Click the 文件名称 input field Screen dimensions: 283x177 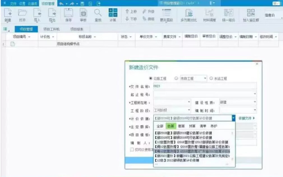point(205,86)
